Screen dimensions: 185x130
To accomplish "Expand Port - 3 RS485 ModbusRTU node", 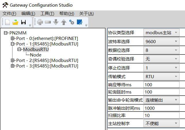I will (12, 66).
